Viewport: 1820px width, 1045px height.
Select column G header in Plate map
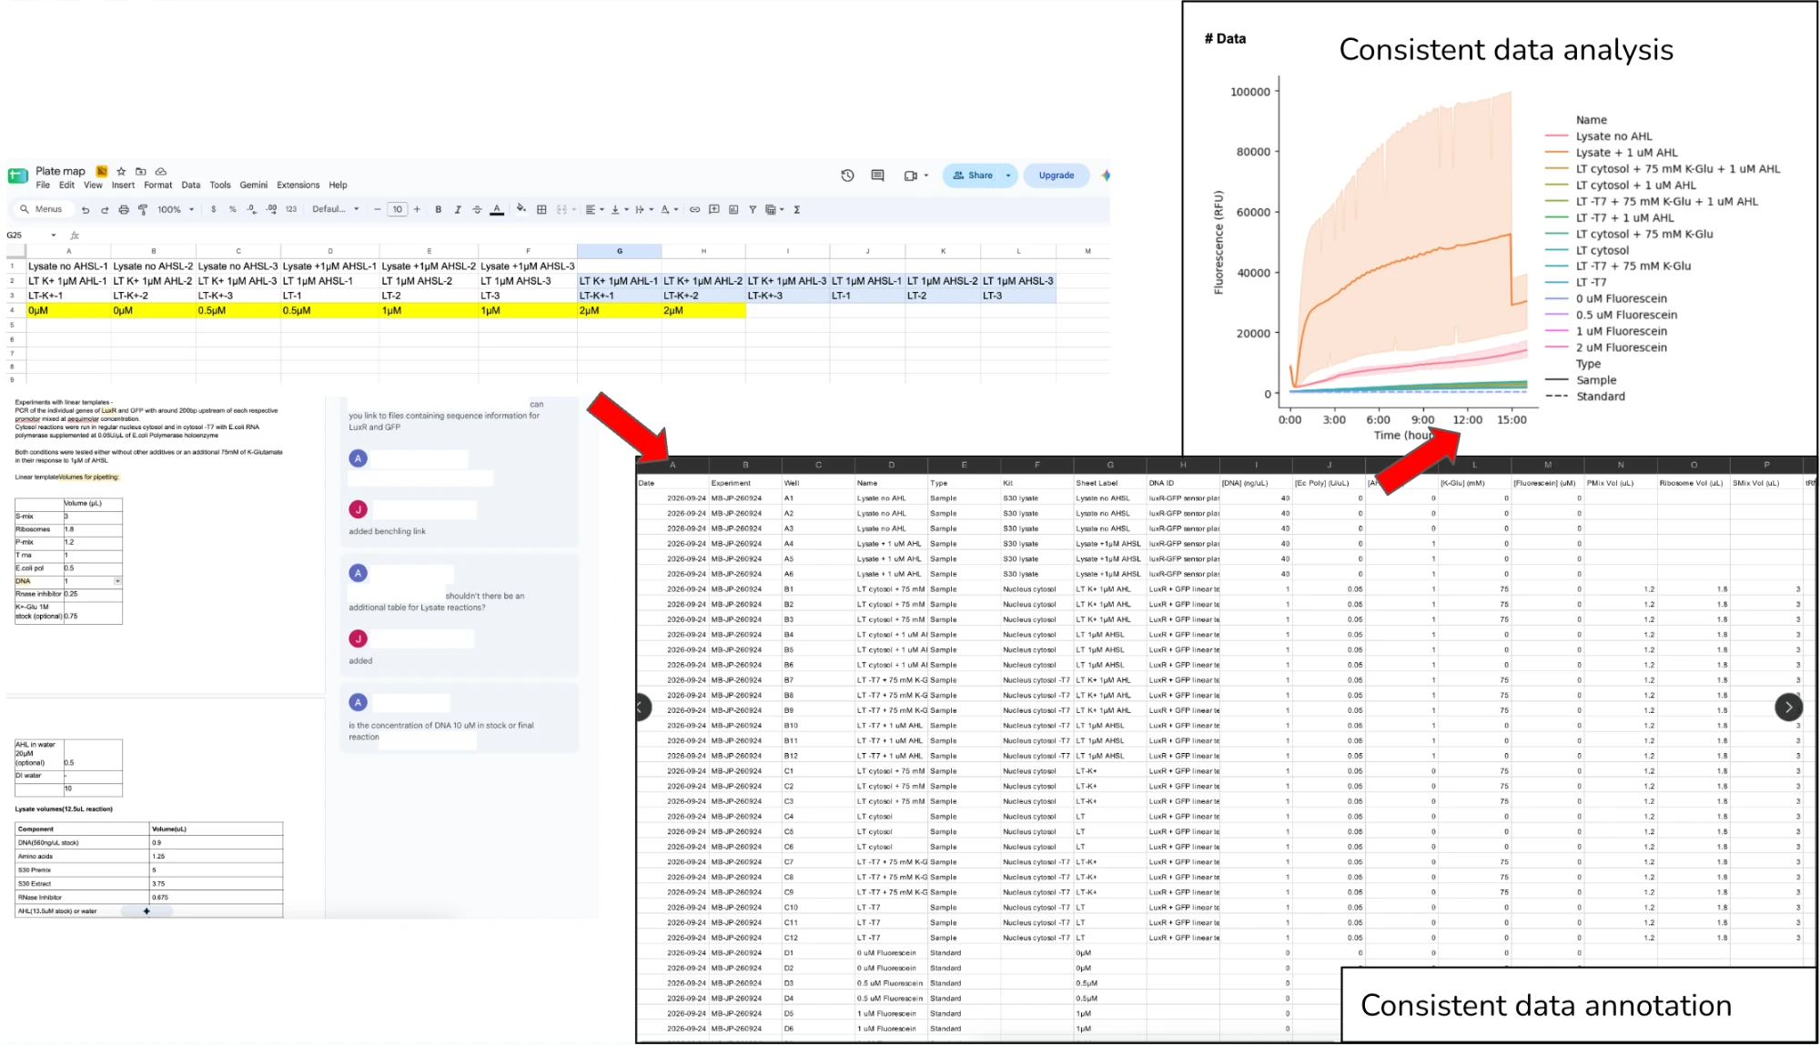pos(620,251)
